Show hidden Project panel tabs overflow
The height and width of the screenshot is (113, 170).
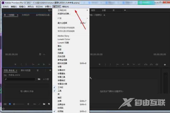pos(50,70)
